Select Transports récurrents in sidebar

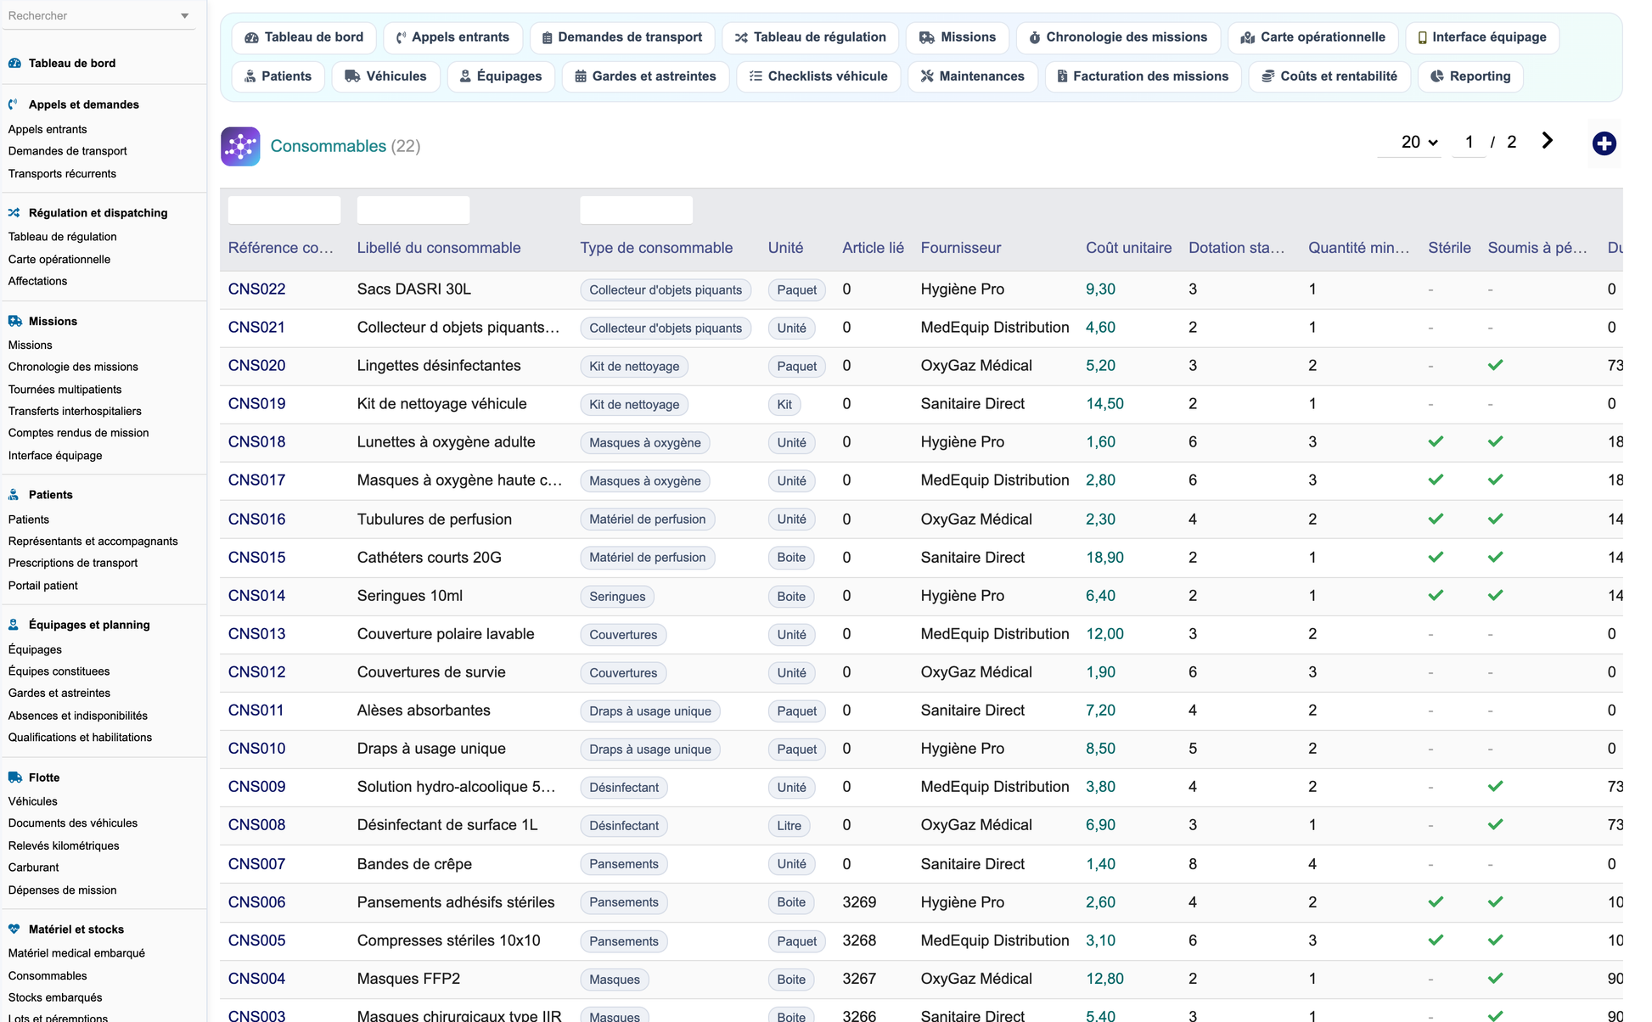click(62, 173)
